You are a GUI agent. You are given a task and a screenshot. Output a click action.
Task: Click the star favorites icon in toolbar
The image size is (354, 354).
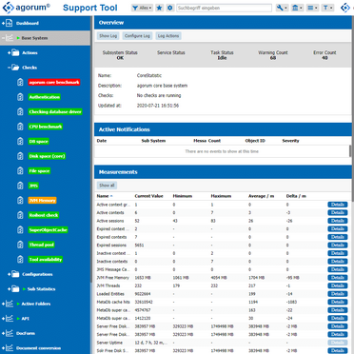(160, 8)
